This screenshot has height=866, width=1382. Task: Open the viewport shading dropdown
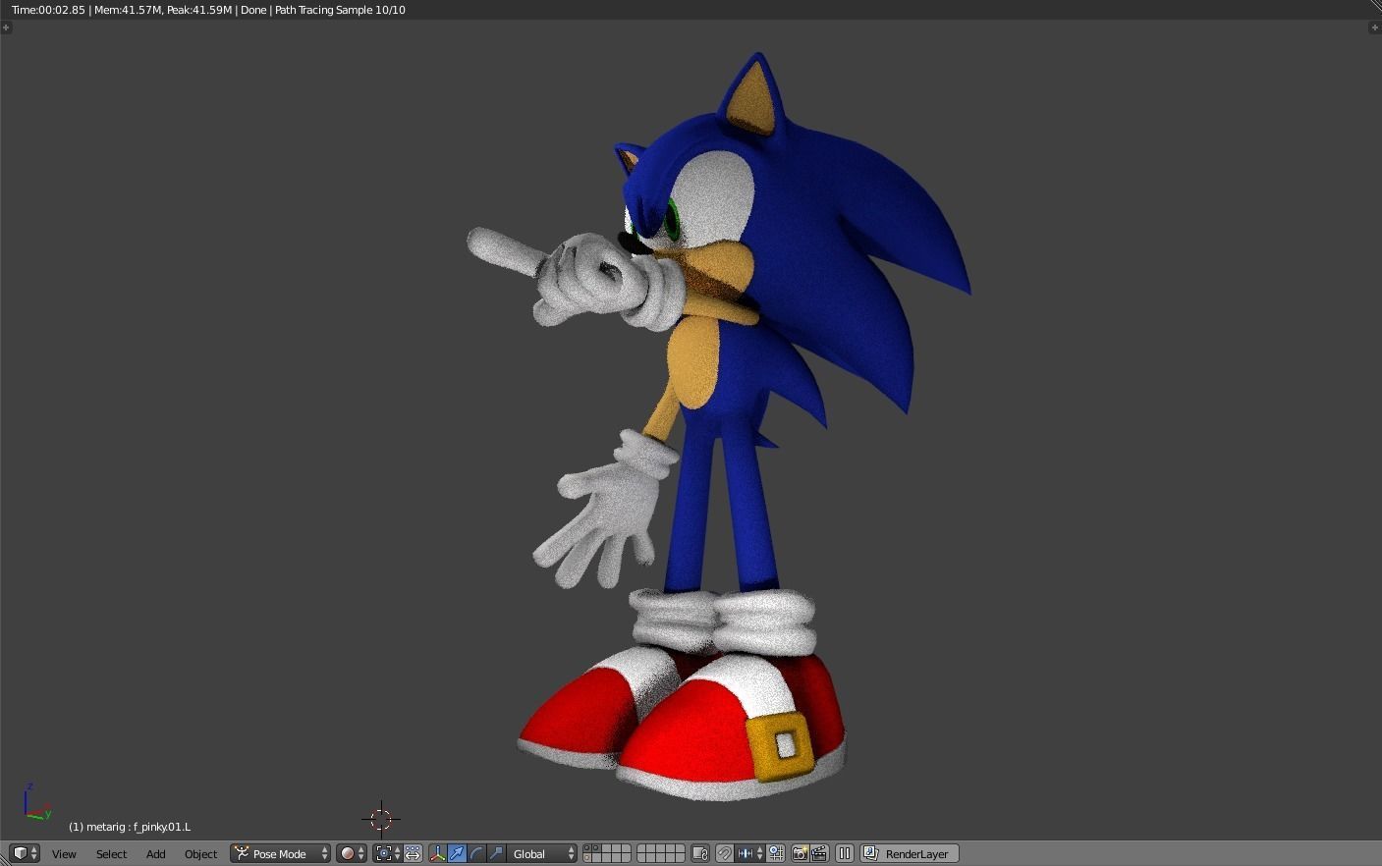tap(352, 853)
